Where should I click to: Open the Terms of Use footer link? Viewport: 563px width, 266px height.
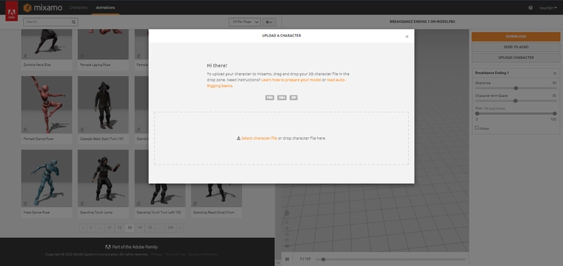175,255
